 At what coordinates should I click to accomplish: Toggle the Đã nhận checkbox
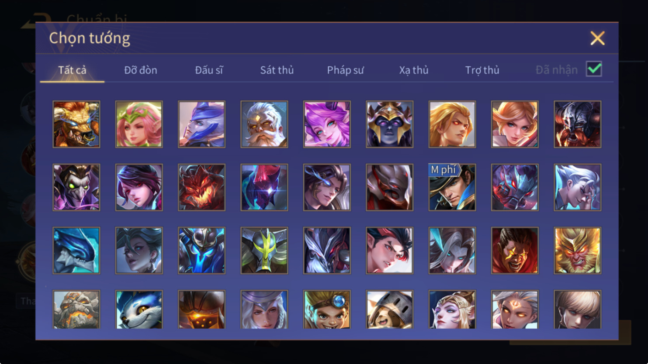(594, 69)
